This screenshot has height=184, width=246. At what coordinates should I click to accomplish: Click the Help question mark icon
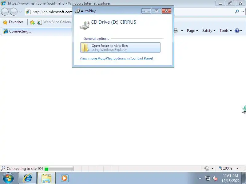click(x=237, y=31)
